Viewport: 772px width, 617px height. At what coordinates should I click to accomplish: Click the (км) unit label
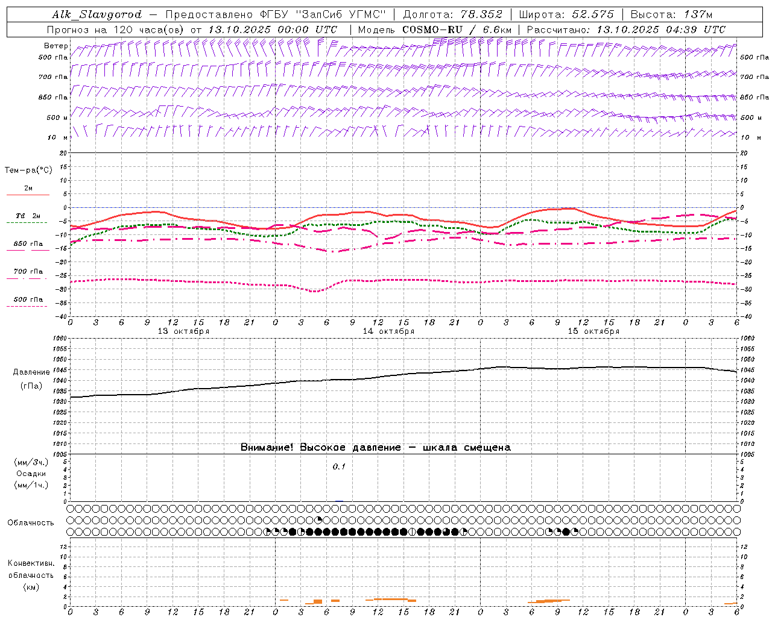pyautogui.click(x=31, y=587)
